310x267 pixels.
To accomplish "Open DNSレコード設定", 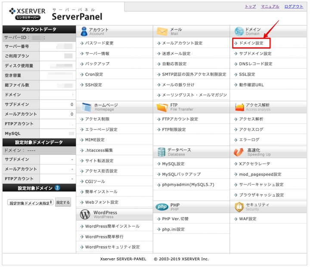I will pos(256,64).
